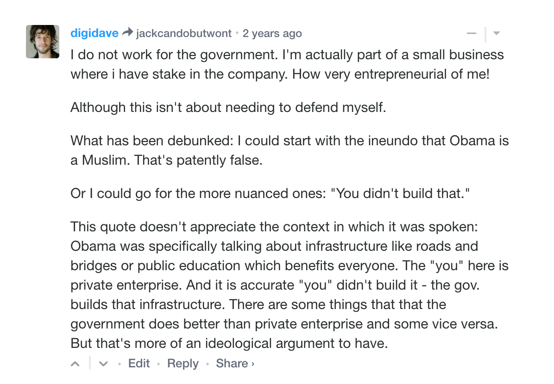Click the final sentence about ideological argument

[x=228, y=344]
